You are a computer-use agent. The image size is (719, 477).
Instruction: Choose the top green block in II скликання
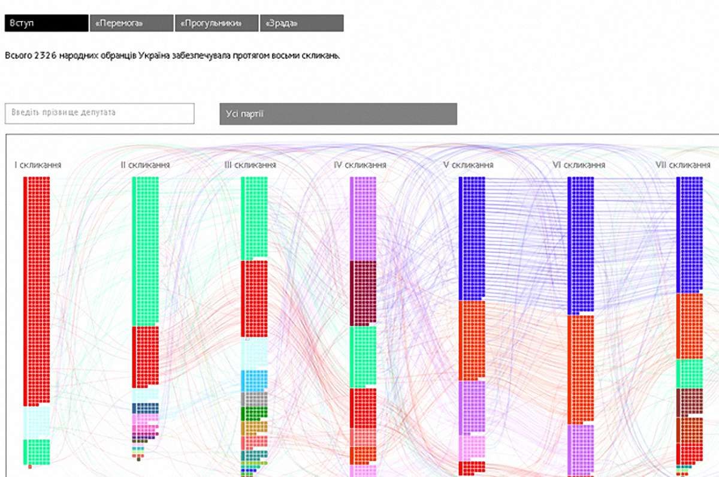tap(146, 252)
